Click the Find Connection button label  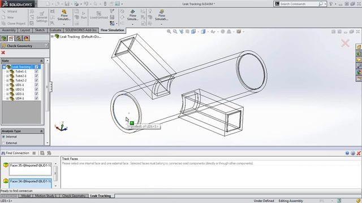click(x=18, y=153)
